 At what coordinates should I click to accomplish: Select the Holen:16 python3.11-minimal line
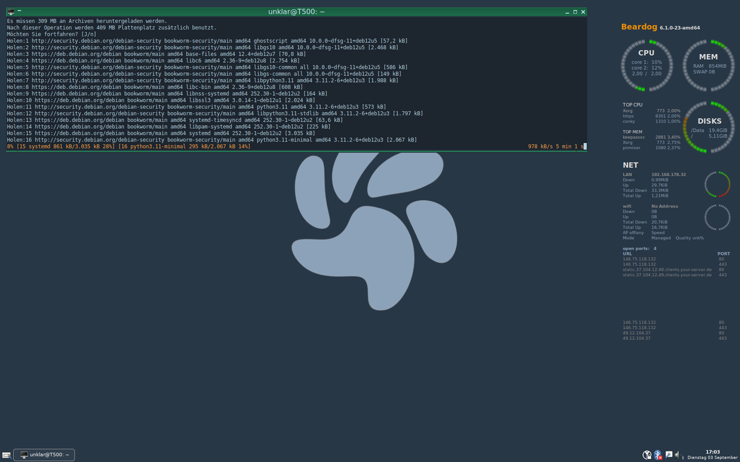(x=212, y=140)
